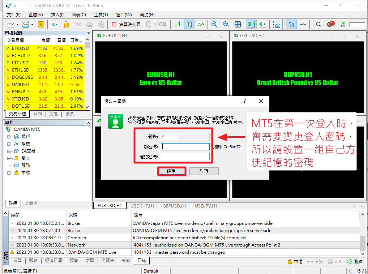Toggle 演算法交易 algo trading

click(126, 24)
